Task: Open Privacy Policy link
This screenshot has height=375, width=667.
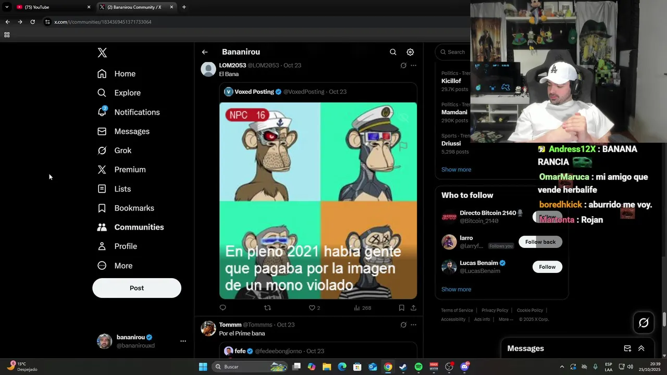Action: pos(495,310)
